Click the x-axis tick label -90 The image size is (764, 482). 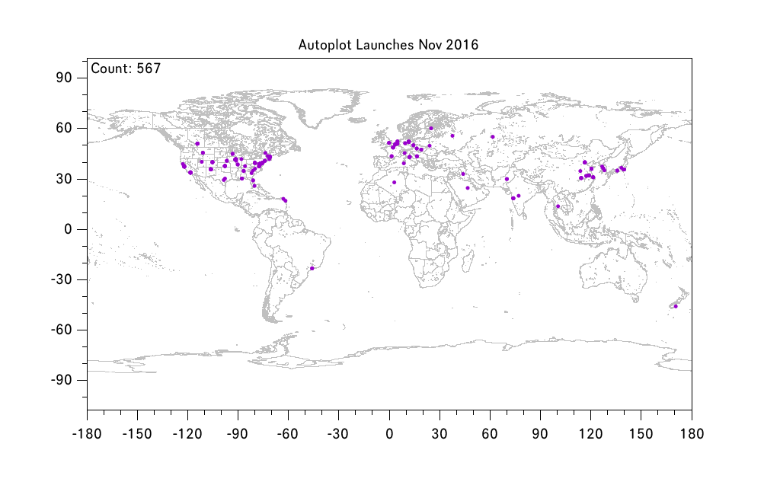[238, 434]
